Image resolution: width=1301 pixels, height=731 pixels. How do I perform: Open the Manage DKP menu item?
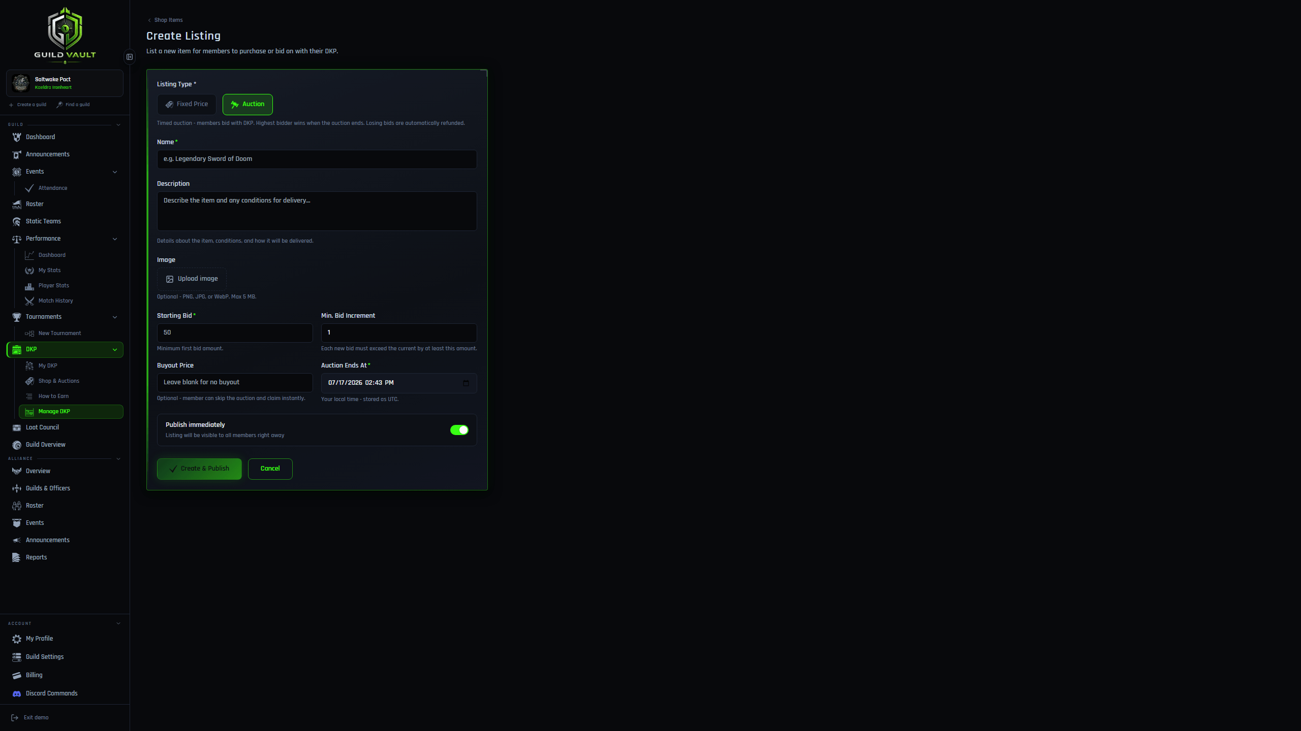coord(71,412)
